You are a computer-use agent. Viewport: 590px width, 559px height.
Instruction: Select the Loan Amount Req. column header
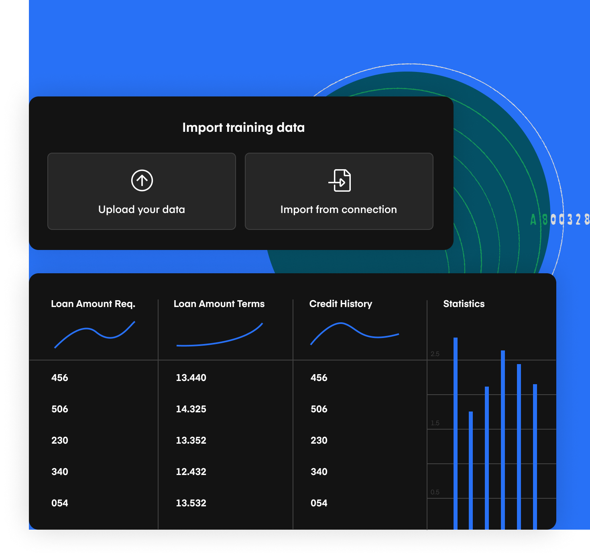(x=94, y=304)
